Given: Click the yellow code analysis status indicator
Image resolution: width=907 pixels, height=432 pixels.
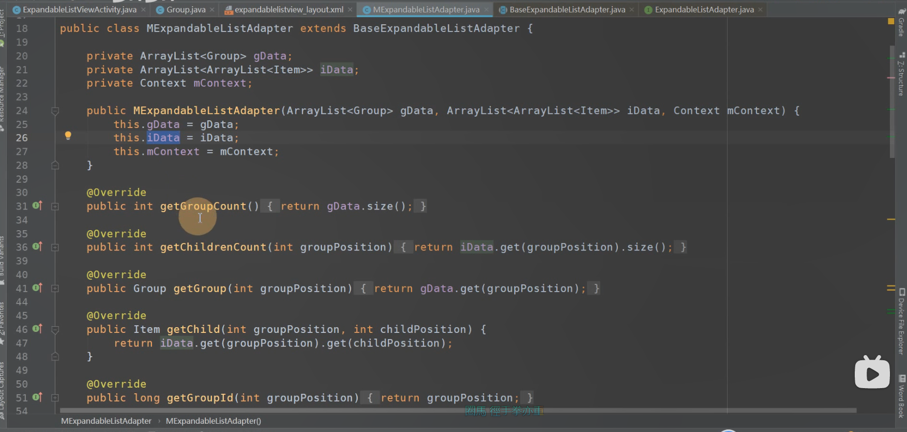Looking at the screenshot, I should (891, 21).
